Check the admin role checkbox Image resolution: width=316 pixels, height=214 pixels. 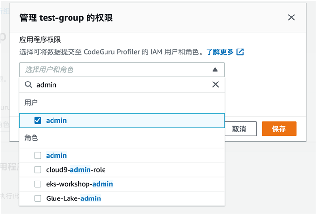pyautogui.click(x=38, y=155)
